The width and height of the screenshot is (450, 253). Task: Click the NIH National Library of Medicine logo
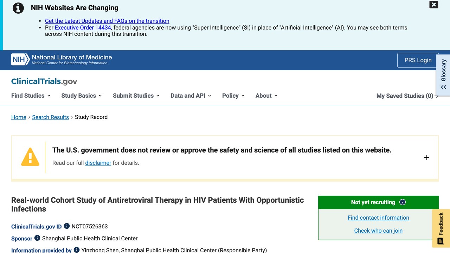[62, 59]
